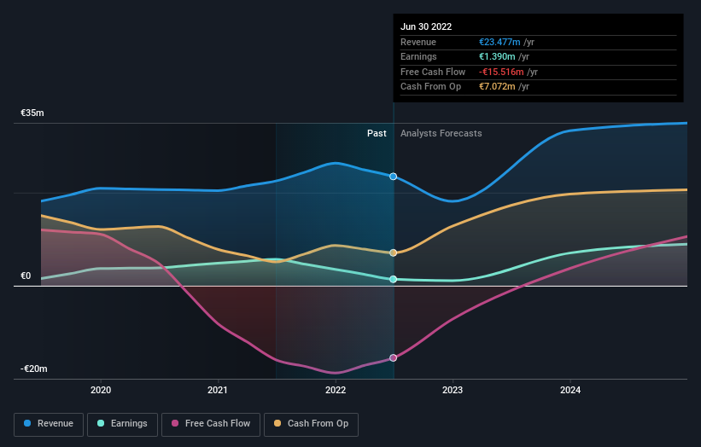The height and width of the screenshot is (447, 701).
Task: Click the €35m y-axis label
Action: 32,113
